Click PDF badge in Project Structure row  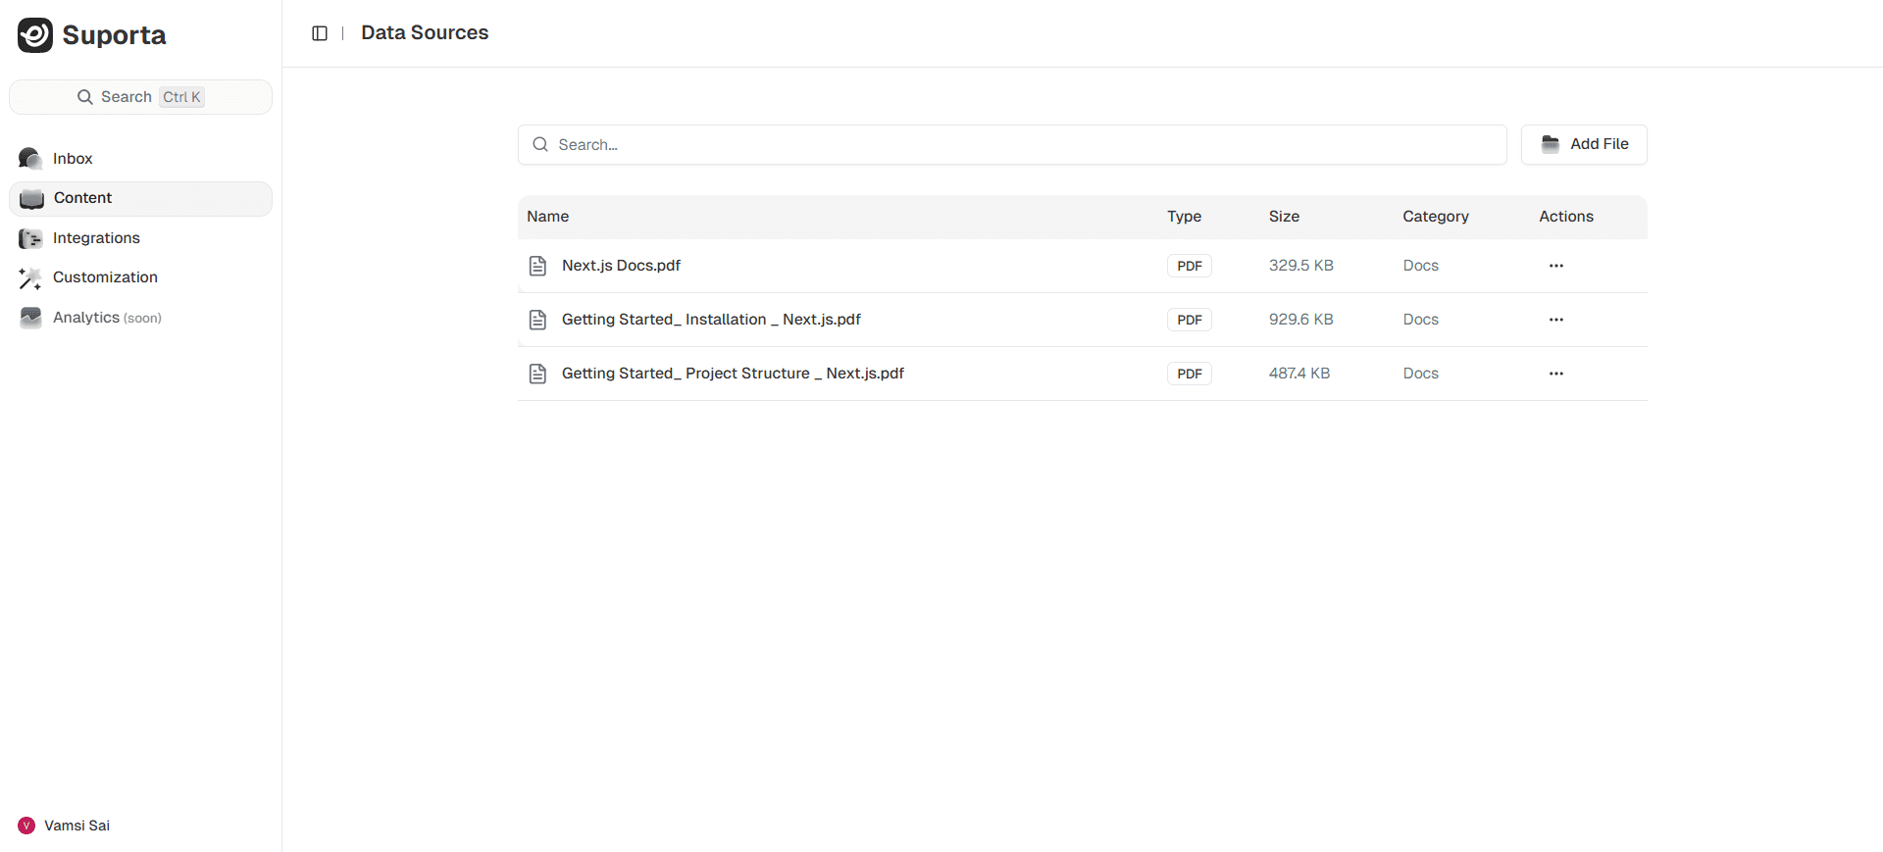coord(1190,375)
